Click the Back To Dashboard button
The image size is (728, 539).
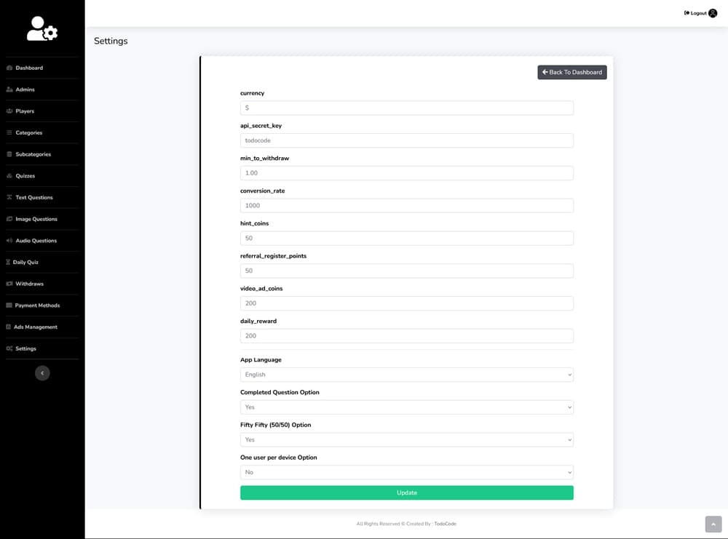571,72
